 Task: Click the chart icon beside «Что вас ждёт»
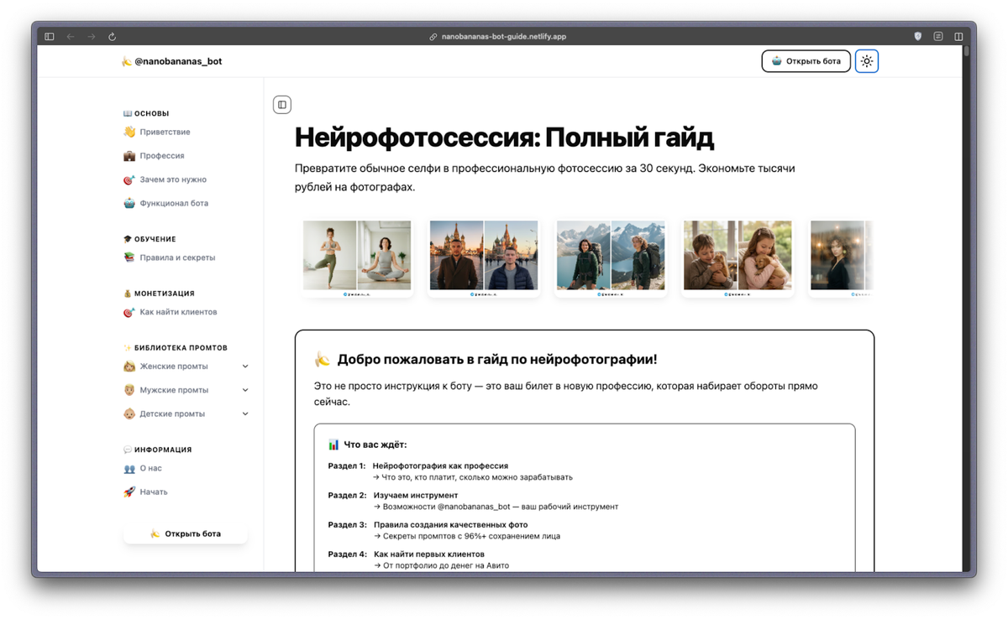pyautogui.click(x=333, y=445)
